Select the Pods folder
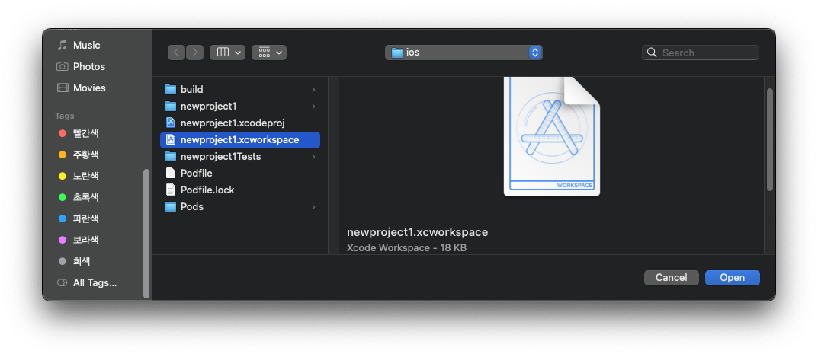Image resolution: width=818 pixels, height=357 pixels. [240, 206]
